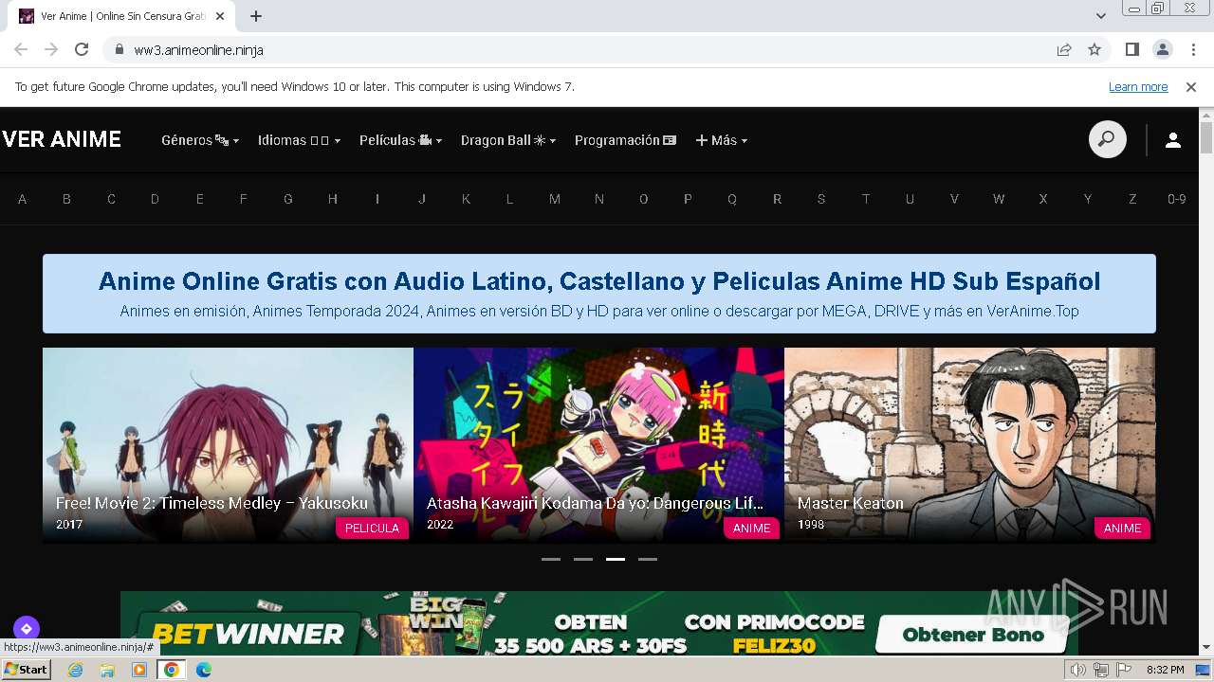Dismiss the Chrome update notification bar
Image resolution: width=1214 pixels, height=682 pixels.
click(x=1191, y=86)
